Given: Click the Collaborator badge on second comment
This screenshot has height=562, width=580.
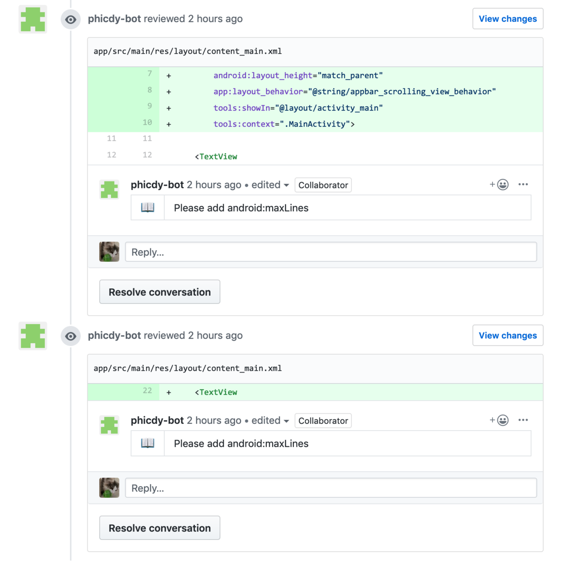Looking at the screenshot, I should coord(323,420).
